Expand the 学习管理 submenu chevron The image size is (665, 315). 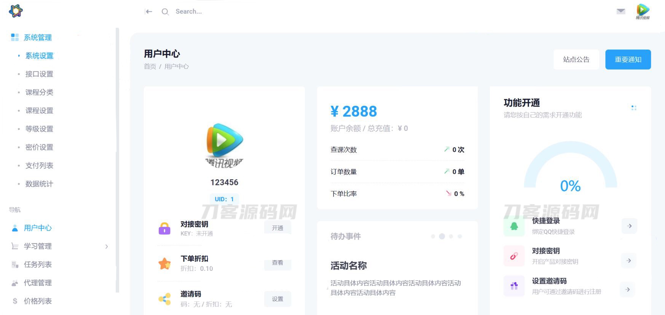(107, 247)
